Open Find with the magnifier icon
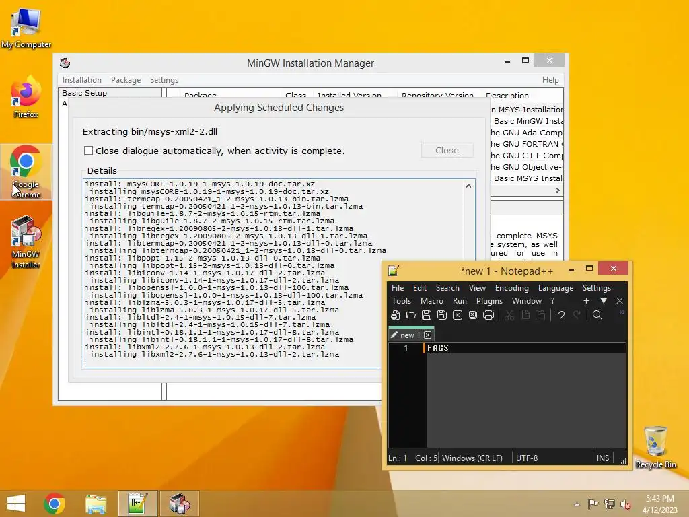The image size is (689, 517). point(597,315)
